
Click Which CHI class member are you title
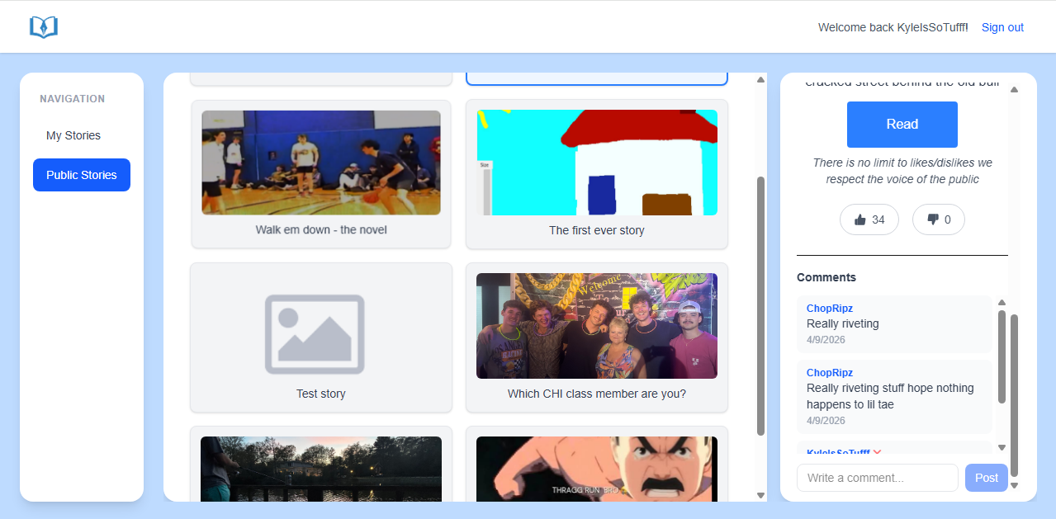click(x=597, y=394)
